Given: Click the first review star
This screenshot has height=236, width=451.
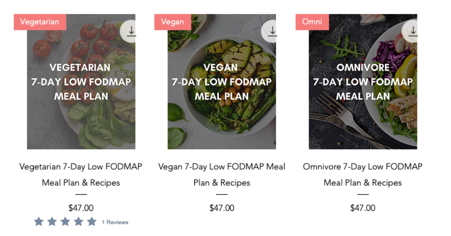Looking at the screenshot, I should pos(39,222).
